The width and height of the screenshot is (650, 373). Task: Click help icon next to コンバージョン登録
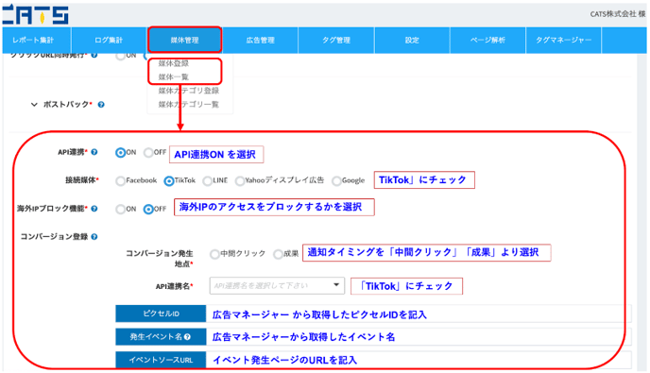(x=94, y=237)
